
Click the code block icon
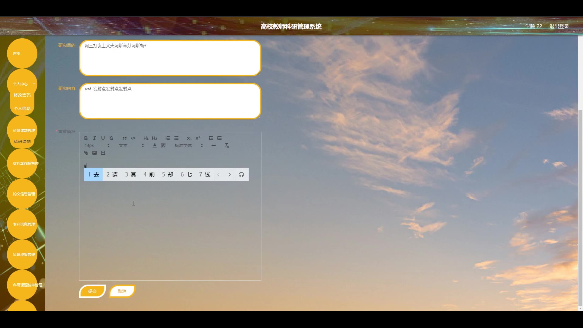click(133, 138)
